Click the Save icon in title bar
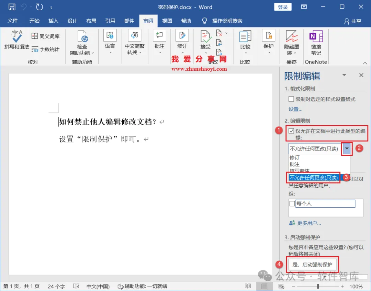Screen dimensions: 371x291 [12, 7]
